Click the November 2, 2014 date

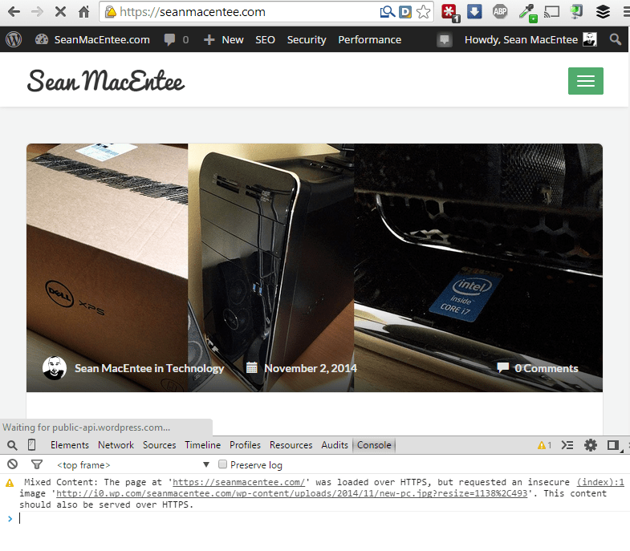(310, 368)
